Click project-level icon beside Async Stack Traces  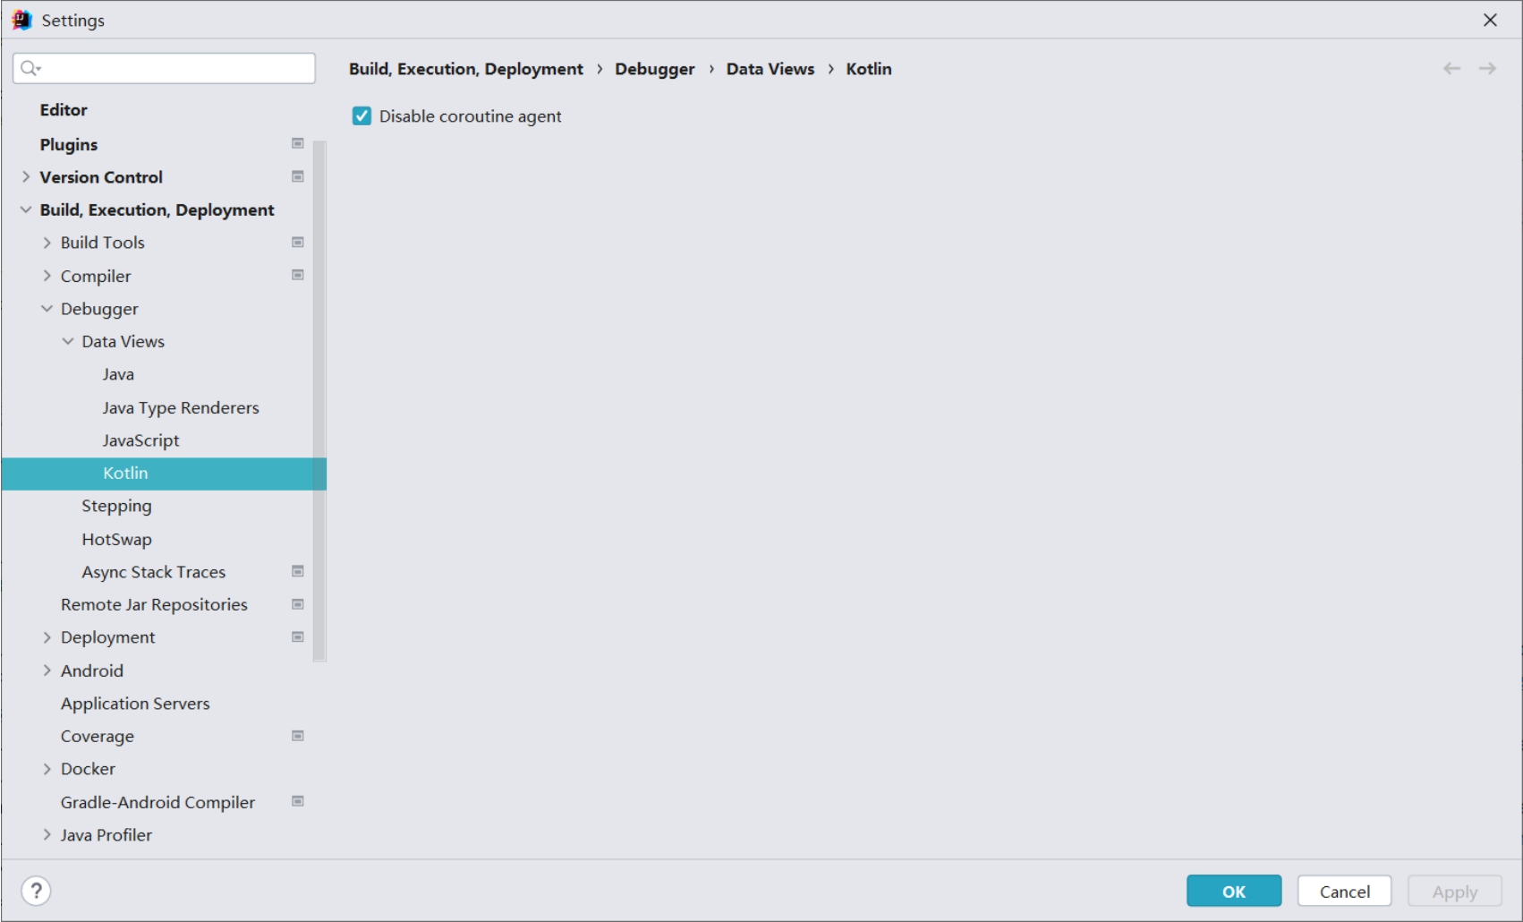point(298,571)
